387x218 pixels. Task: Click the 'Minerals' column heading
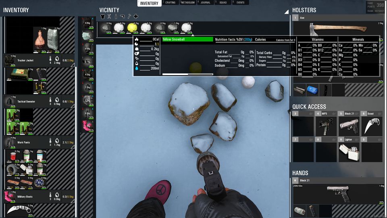coord(358,40)
